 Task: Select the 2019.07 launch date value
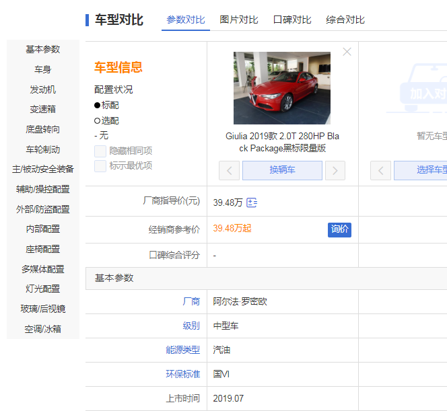(228, 398)
